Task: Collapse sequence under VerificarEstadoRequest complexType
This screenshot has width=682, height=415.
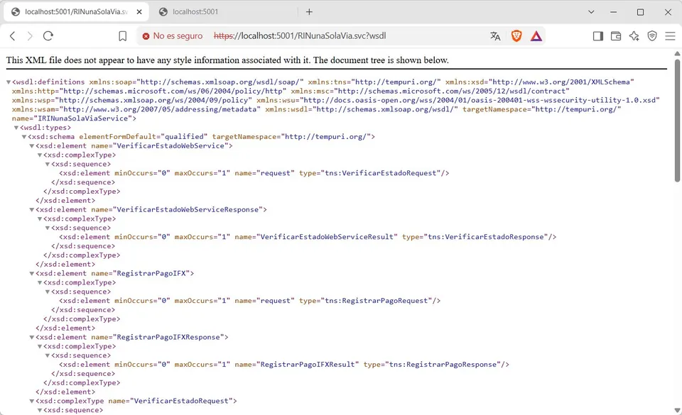Action: [x=40, y=410]
